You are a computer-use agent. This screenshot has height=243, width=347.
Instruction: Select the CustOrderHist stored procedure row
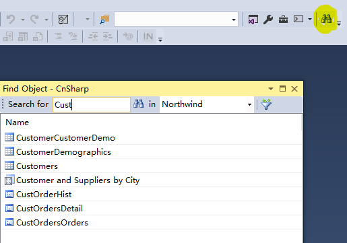(x=152, y=194)
